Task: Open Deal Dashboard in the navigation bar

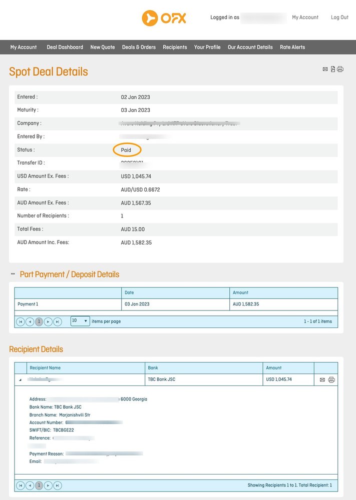Action: point(65,47)
